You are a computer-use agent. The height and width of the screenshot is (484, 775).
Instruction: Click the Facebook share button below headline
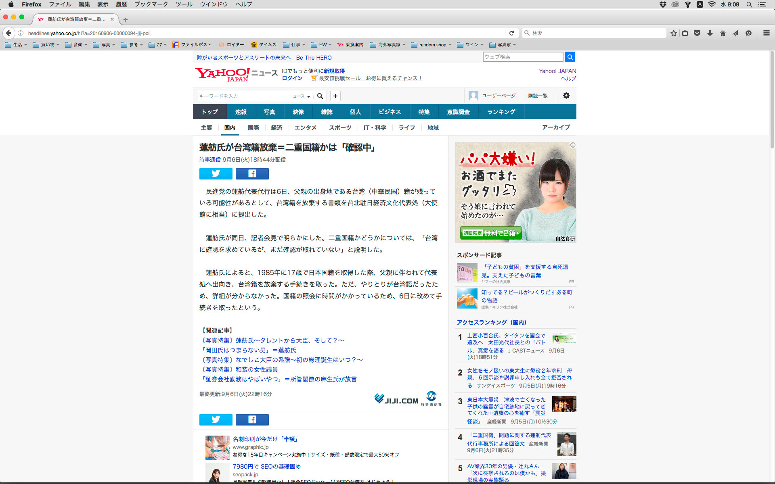(x=252, y=174)
